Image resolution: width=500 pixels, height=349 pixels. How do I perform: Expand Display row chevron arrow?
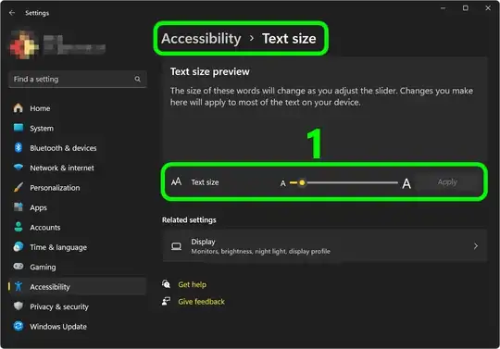click(x=475, y=245)
